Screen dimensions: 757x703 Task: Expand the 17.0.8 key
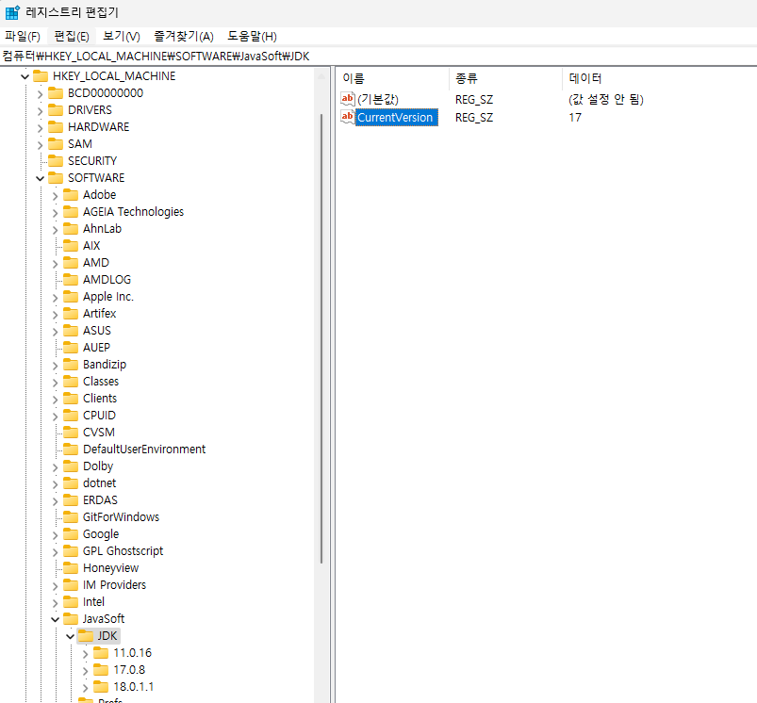(x=86, y=671)
